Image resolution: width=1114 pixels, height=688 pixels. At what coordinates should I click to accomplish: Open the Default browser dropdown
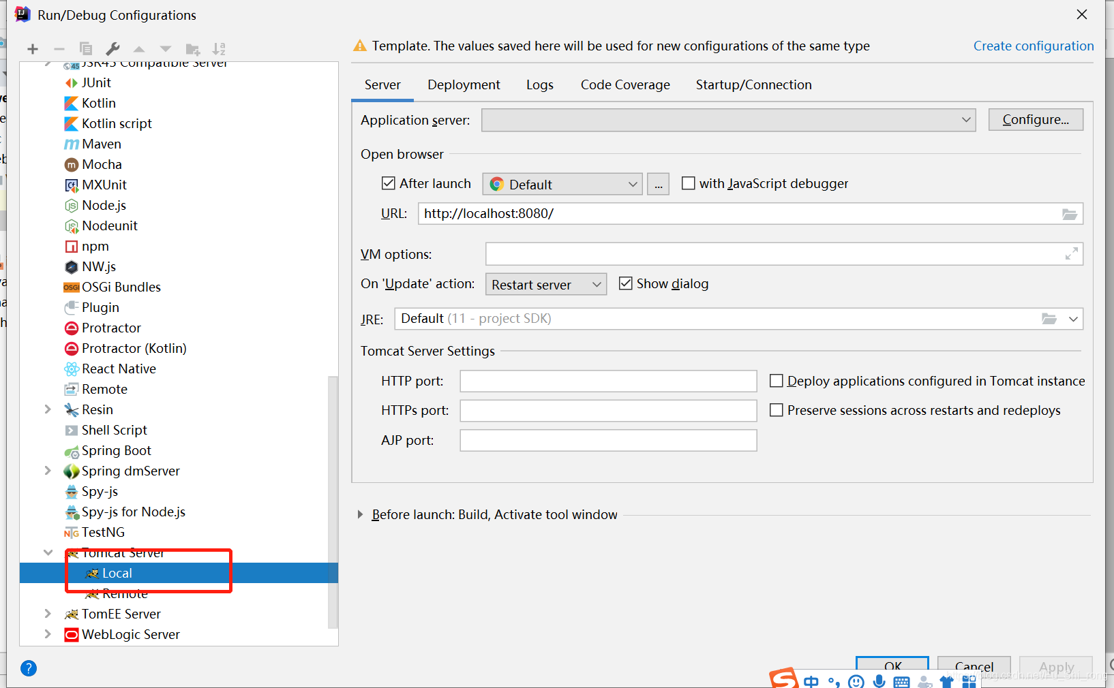pos(562,184)
